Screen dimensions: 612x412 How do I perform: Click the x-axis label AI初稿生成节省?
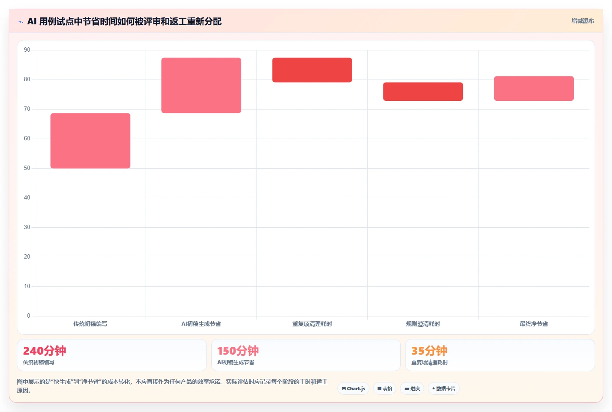(201, 324)
